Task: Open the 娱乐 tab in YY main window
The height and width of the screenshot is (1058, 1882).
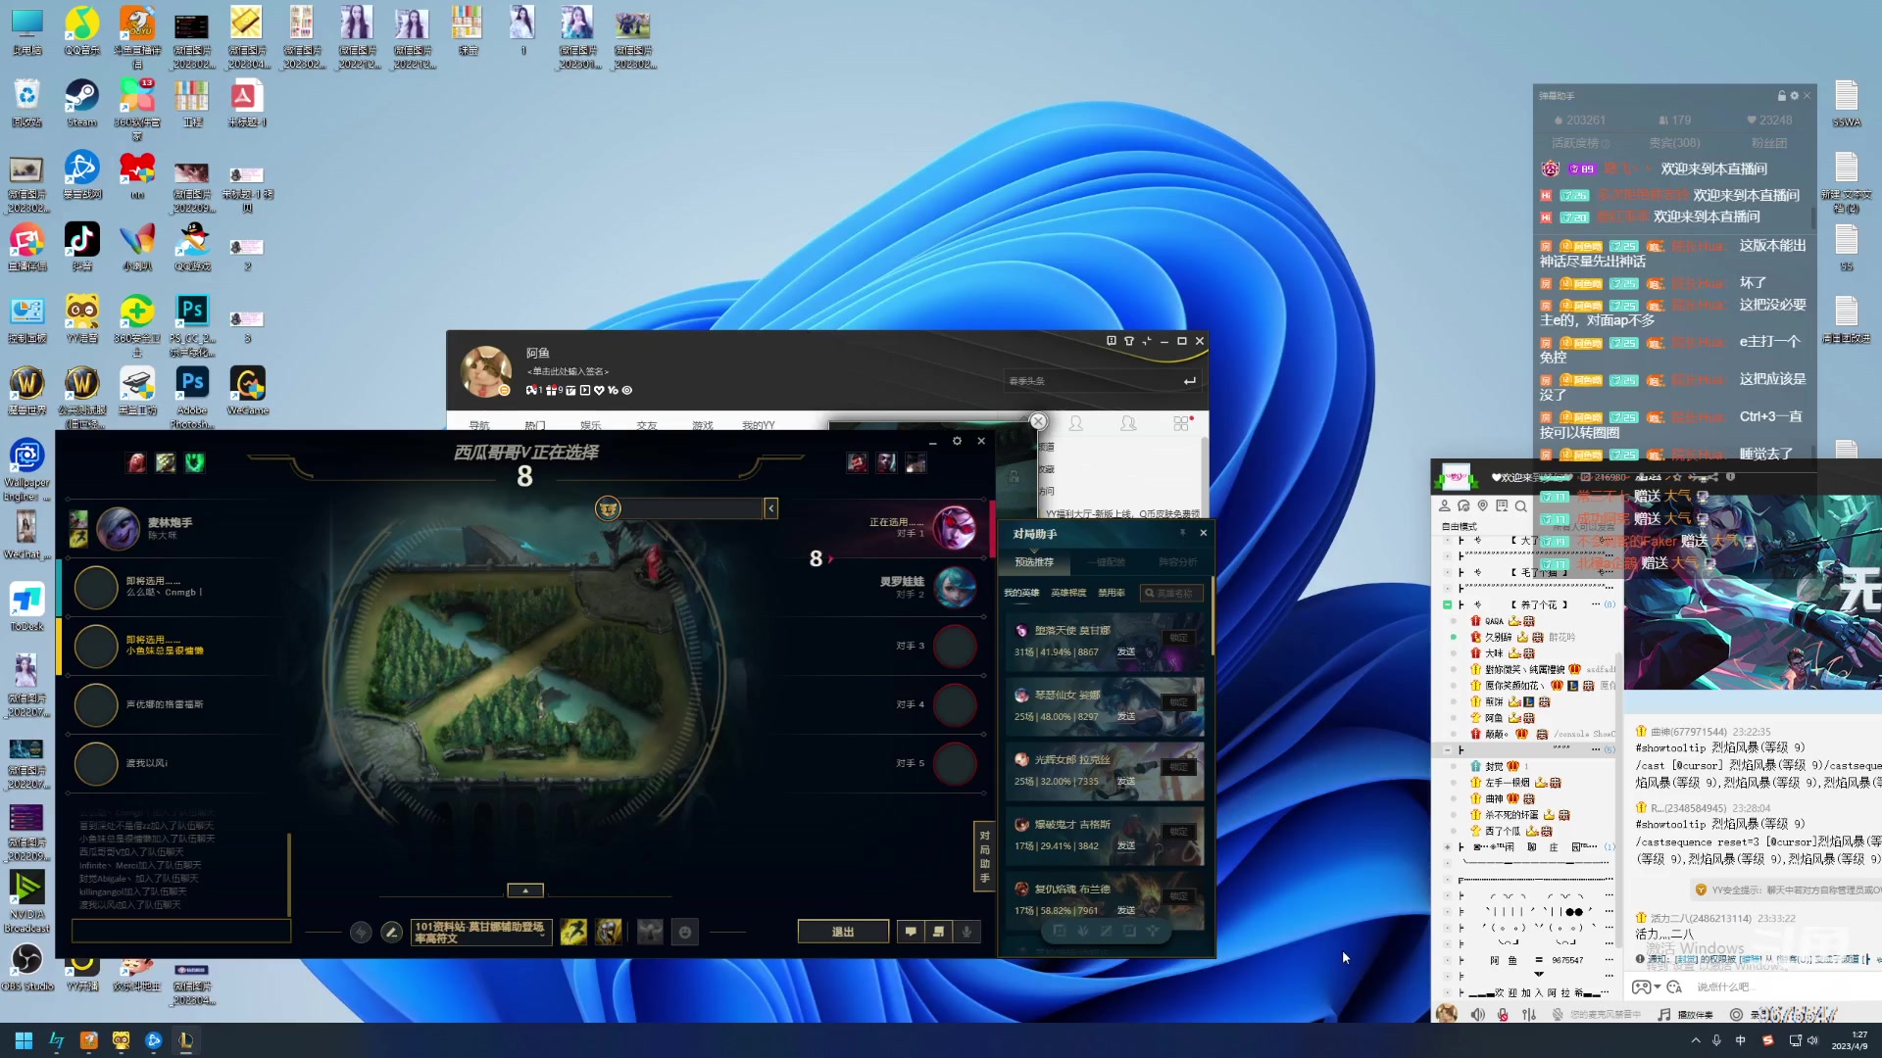Action: click(590, 425)
